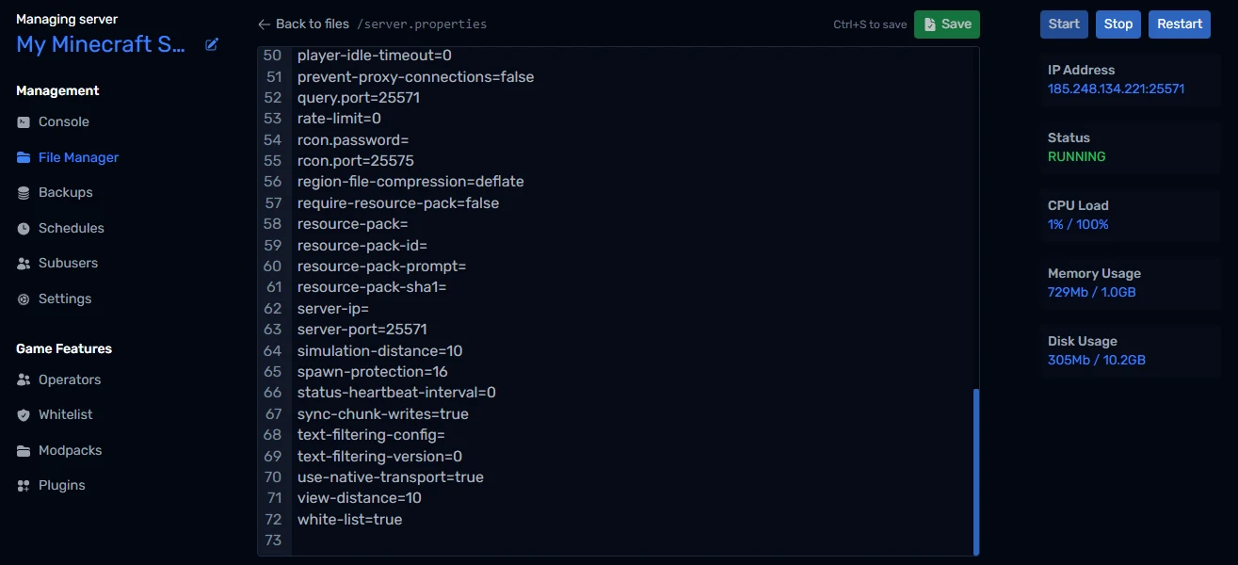1238x565 pixels.
Task: Click the rcon.port=25575 line
Action: [356, 161]
